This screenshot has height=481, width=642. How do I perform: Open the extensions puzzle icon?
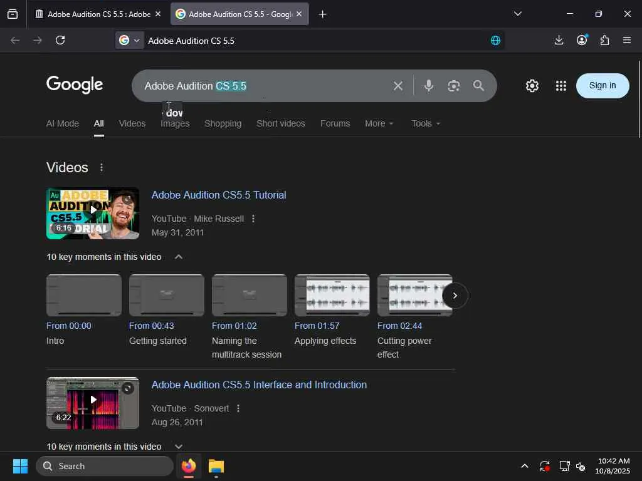click(x=605, y=40)
